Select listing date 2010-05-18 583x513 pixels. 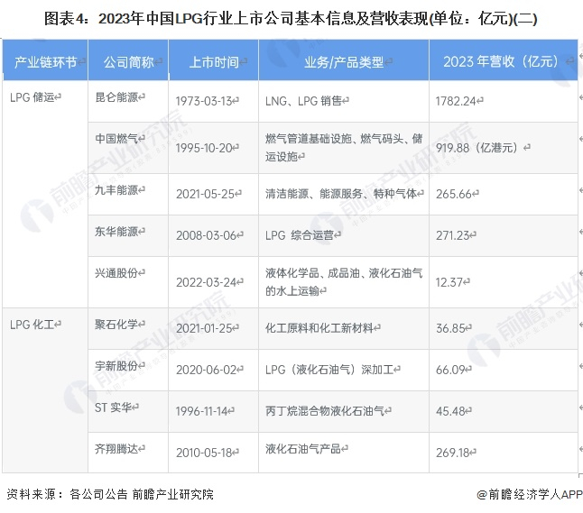(x=204, y=453)
